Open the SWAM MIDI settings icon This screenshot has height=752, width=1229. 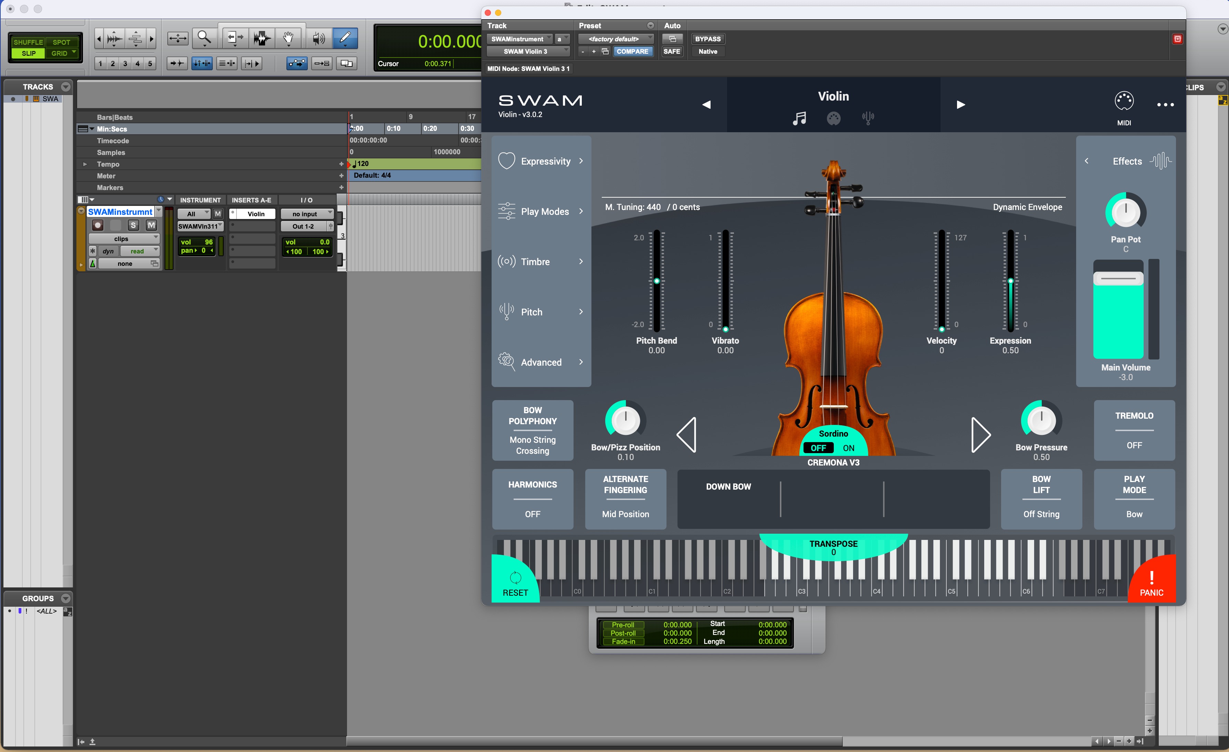click(x=1124, y=101)
